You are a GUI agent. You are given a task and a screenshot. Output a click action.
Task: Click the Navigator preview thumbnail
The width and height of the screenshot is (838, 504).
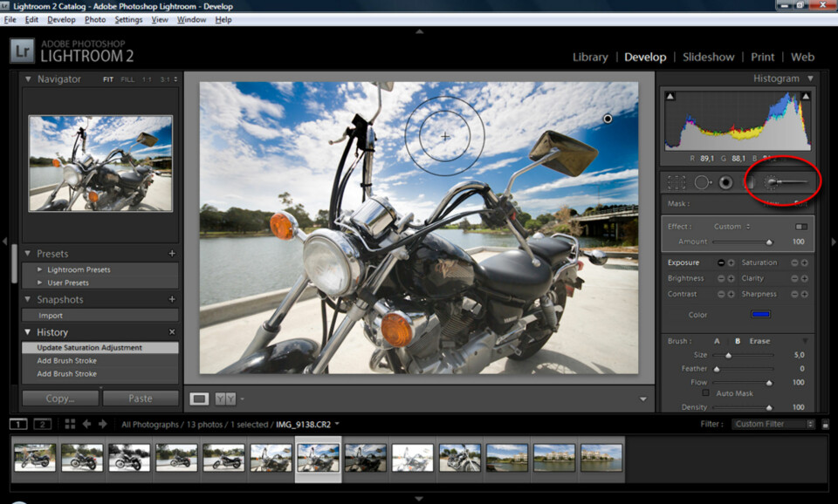pyautogui.click(x=100, y=163)
